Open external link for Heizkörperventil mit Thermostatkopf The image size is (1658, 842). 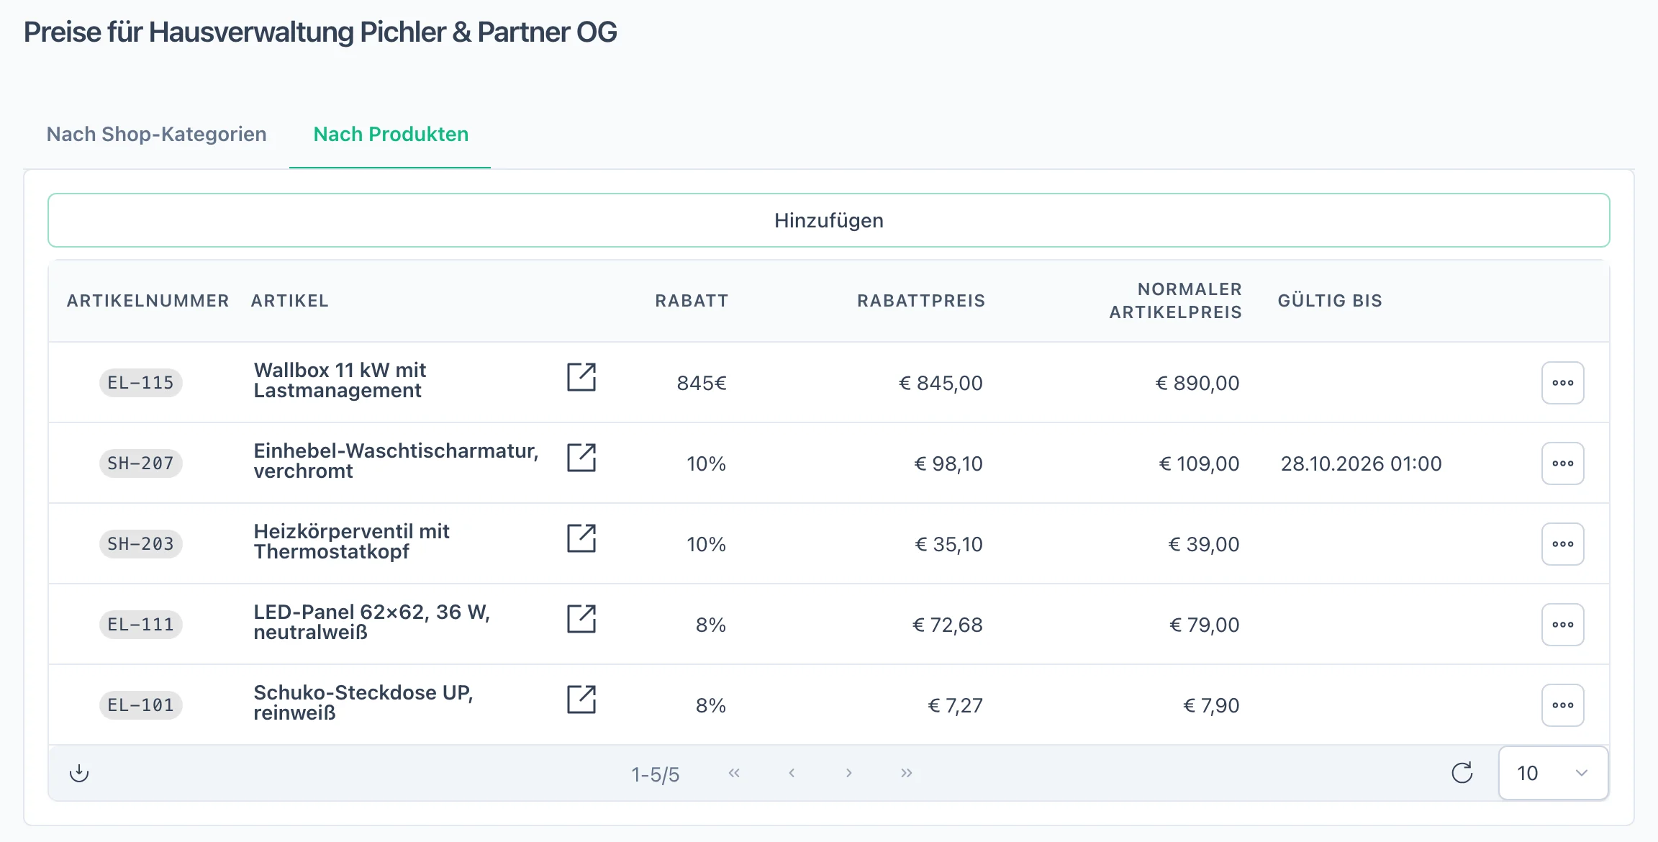pos(581,538)
